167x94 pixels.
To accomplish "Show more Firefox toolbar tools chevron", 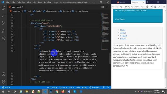I will pos(159,7).
